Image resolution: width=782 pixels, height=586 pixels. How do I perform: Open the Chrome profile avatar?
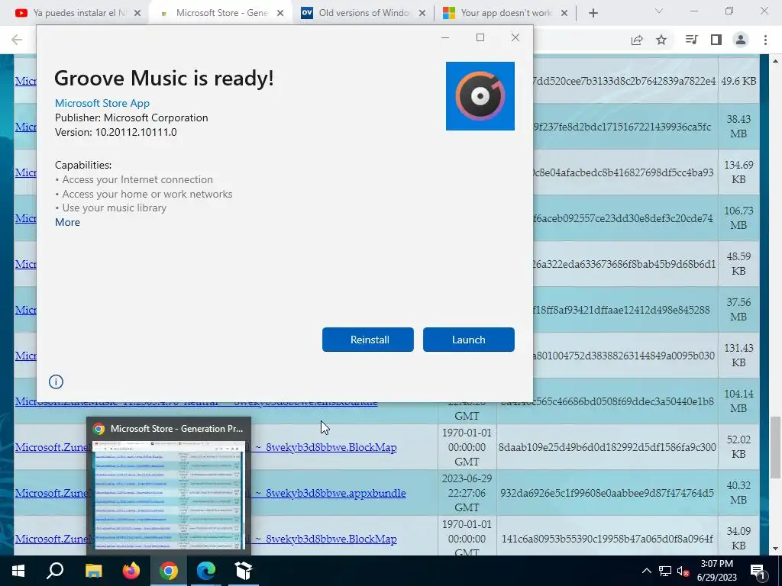(741, 40)
